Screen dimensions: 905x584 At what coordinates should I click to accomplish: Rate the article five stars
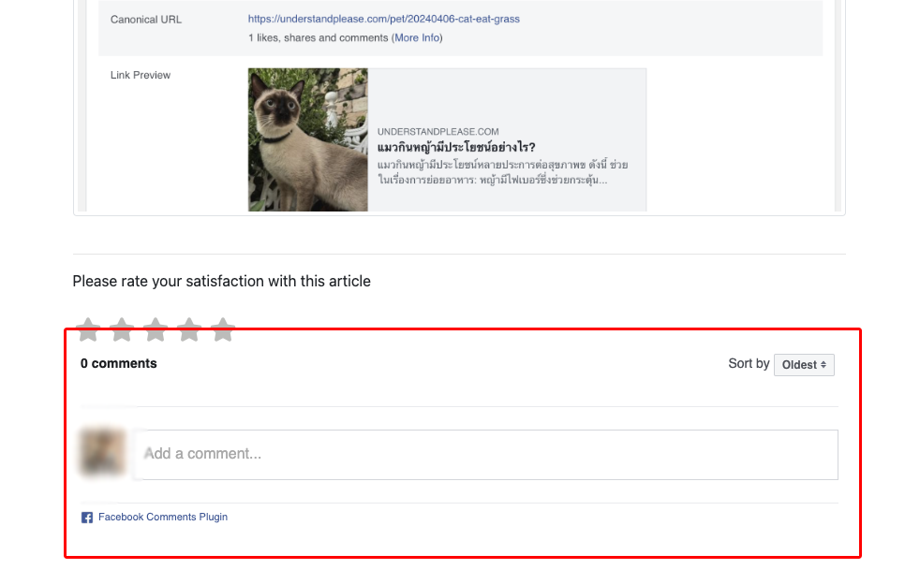pos(223,329)
